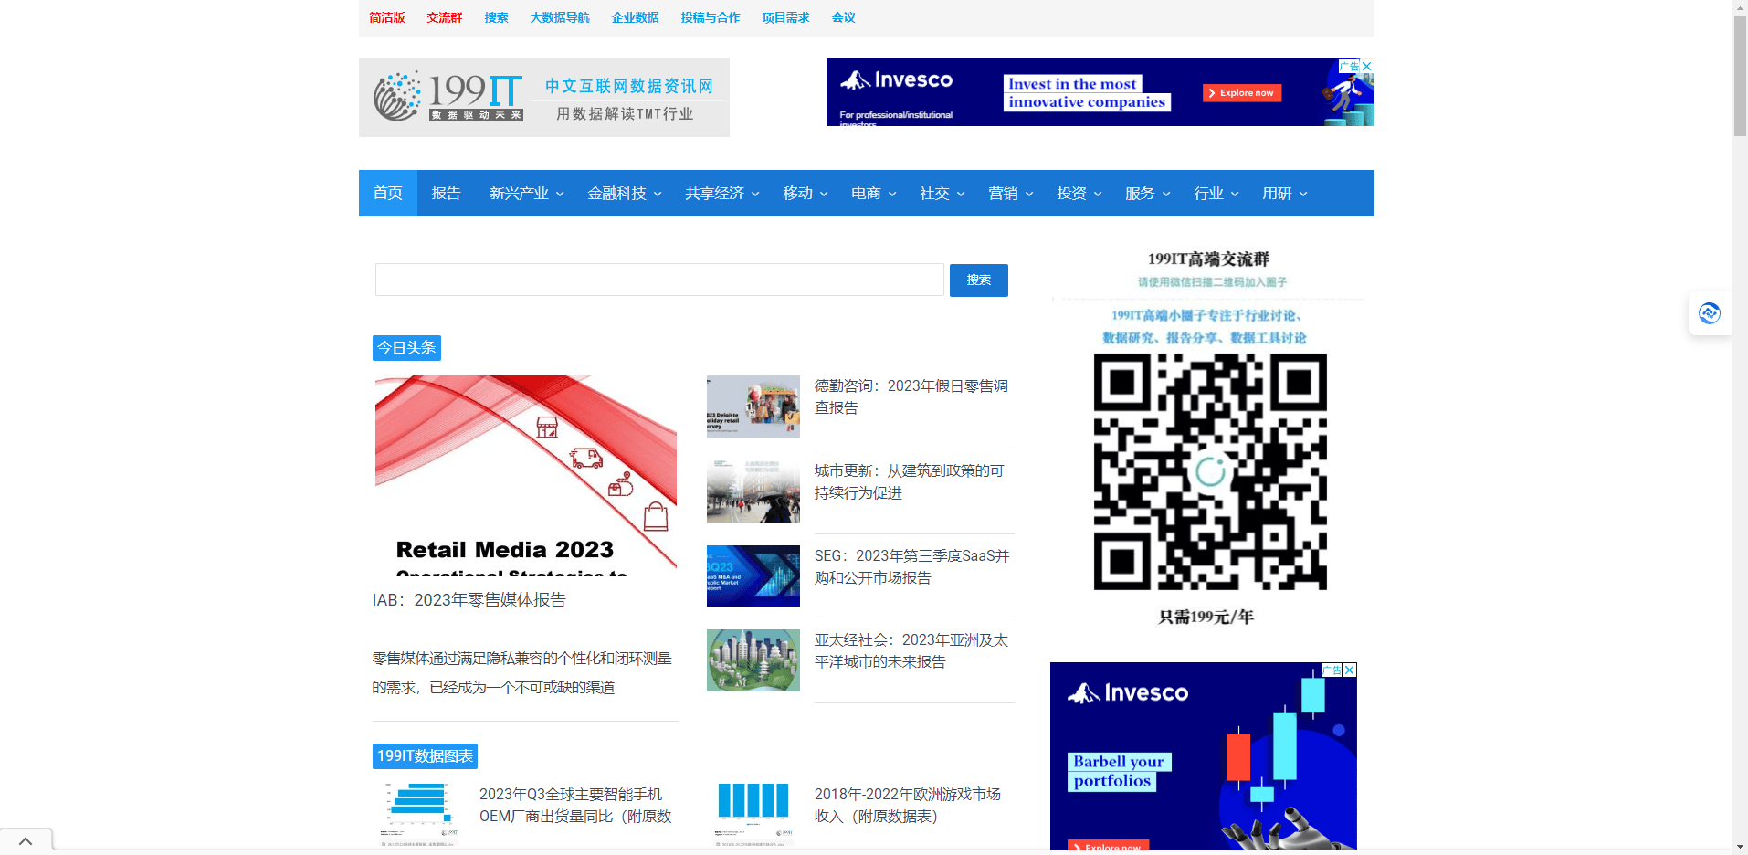The width and height of the screenshot is (1748, 855).
Task: Close the top Invesco banner ad
Action: pyautogui.click(x=1367, y=66)
